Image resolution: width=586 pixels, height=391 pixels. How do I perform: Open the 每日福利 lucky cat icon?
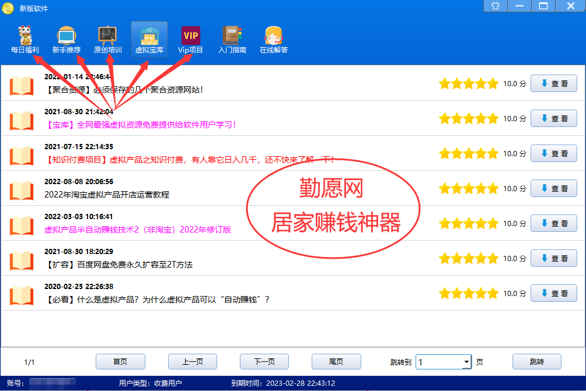(x=25, y=36)
